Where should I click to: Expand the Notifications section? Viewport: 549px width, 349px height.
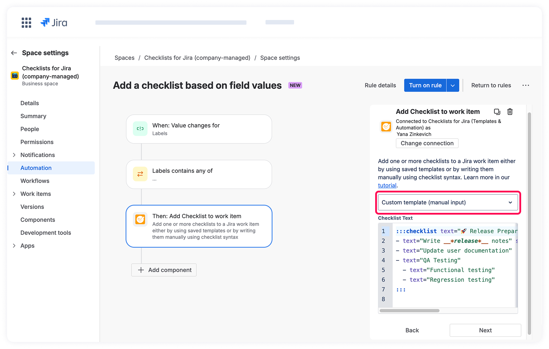click(14, 155)
